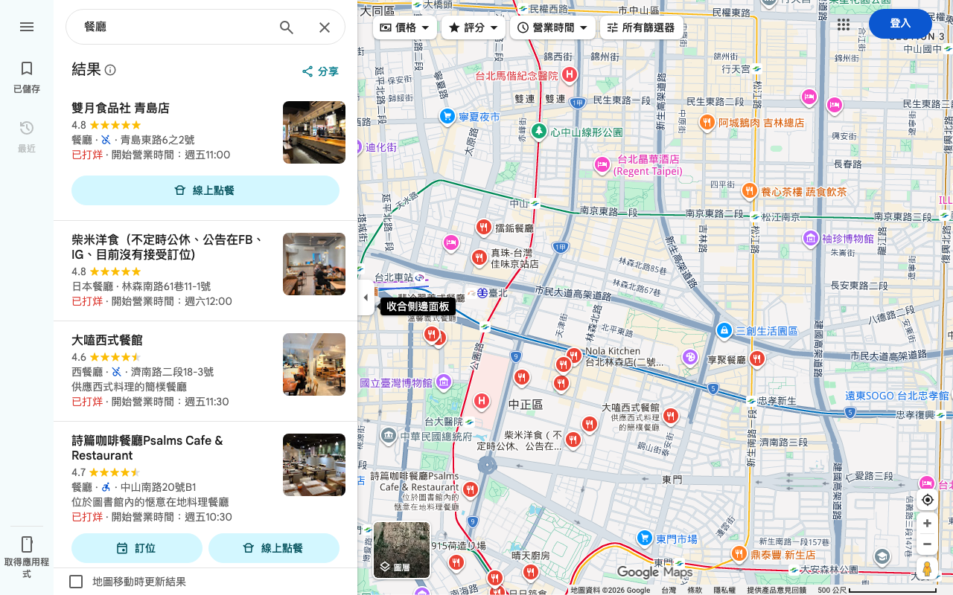The height and width of the screenshot is (595, 953).
Task: Clear the search with the X icon
Action: (x=325, y=28)
